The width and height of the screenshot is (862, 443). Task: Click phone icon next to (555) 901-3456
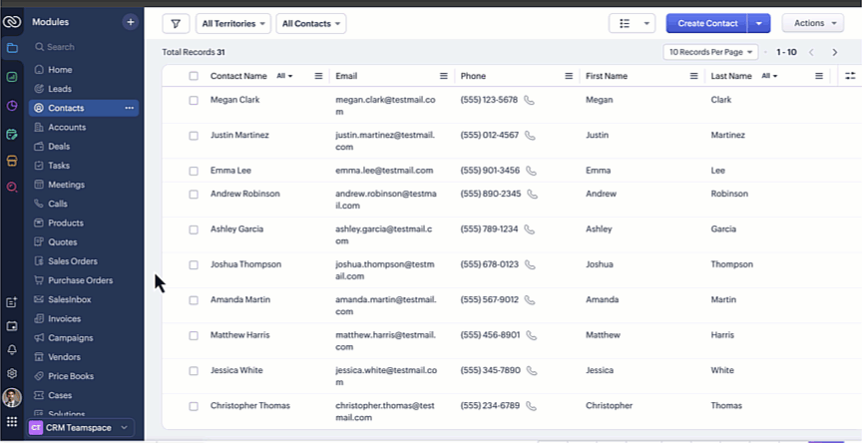point(531,171)
